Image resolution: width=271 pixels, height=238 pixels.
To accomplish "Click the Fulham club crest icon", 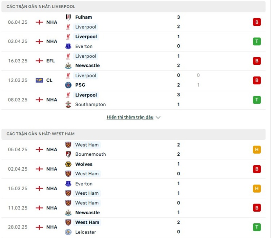I will click(68, 17).
